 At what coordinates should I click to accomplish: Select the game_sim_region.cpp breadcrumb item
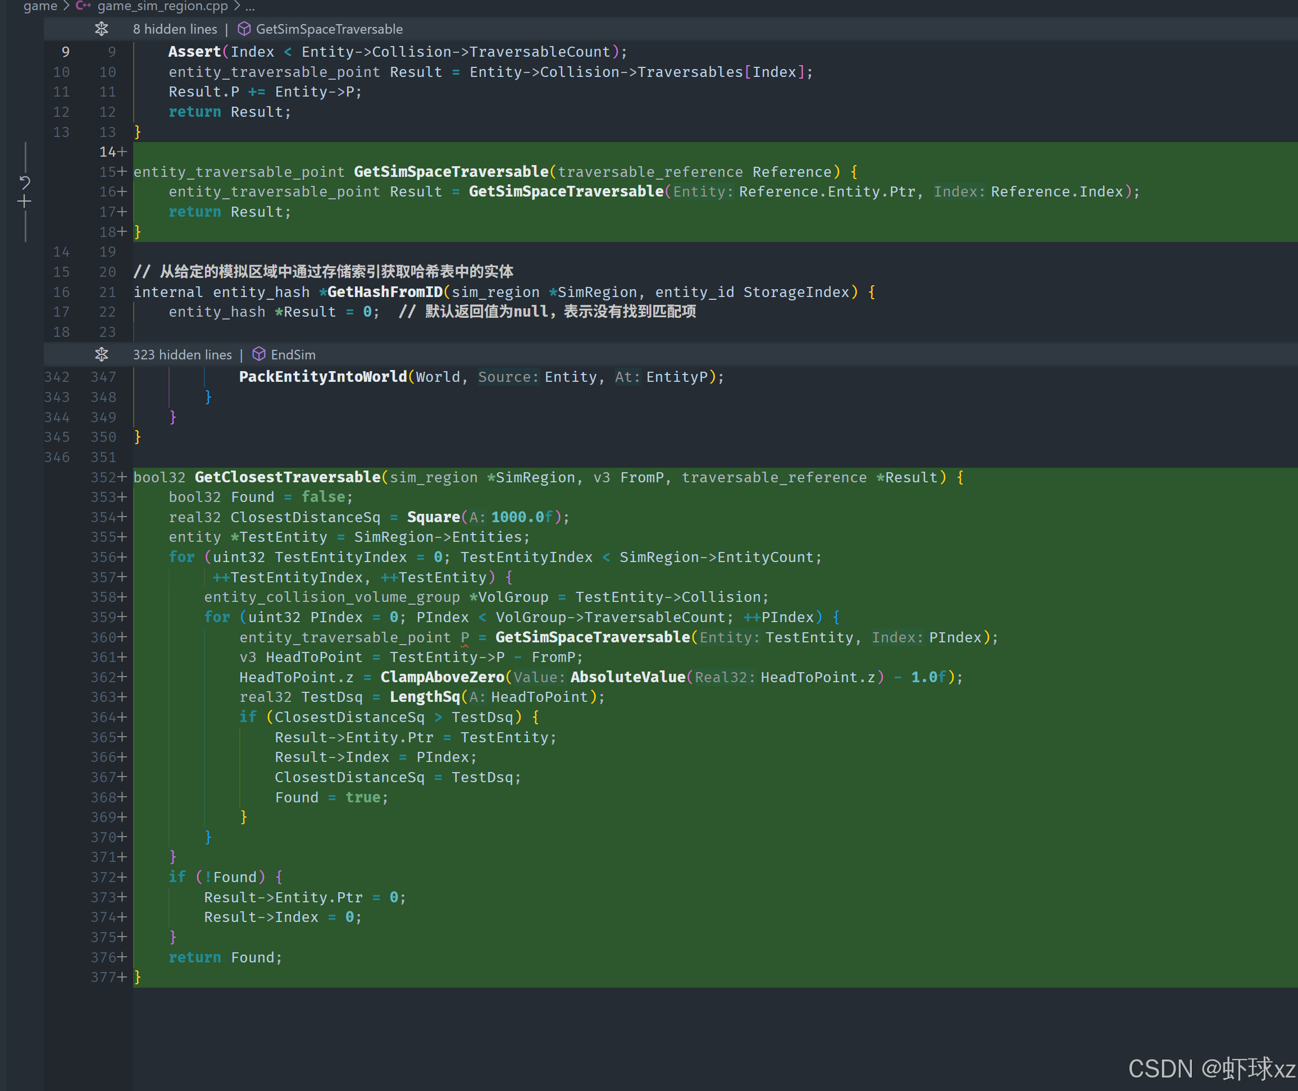coord(162,6)
